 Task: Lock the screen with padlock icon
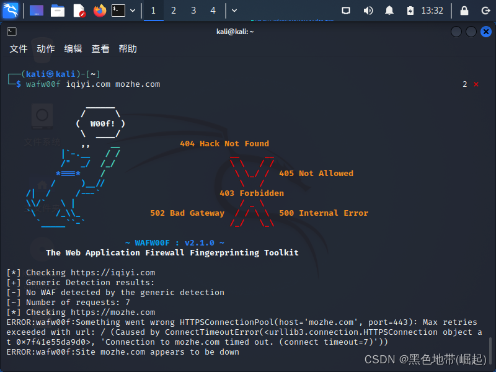[464, 11]
